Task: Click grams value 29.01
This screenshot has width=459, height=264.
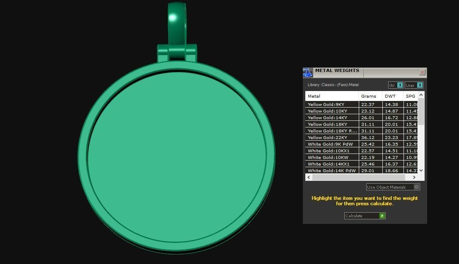Action: tap(368, 170)
